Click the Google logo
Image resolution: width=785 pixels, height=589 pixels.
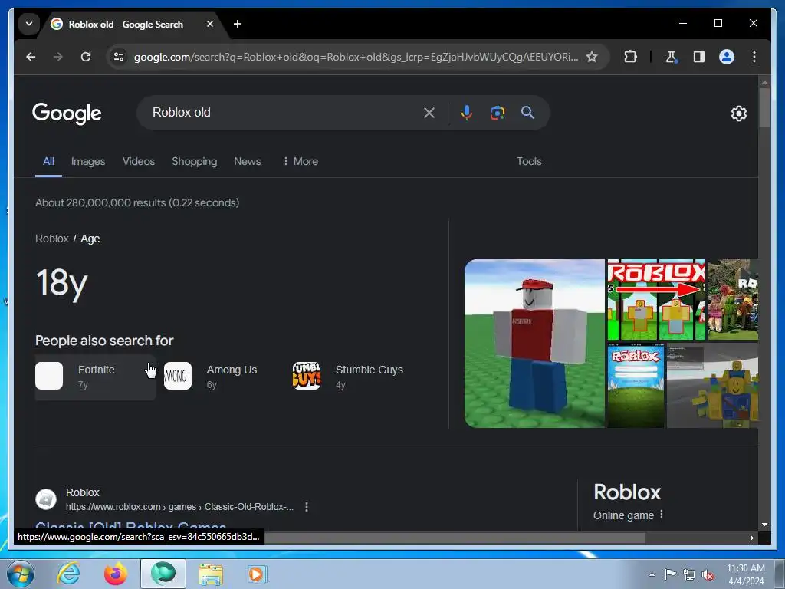coord(67,114)
